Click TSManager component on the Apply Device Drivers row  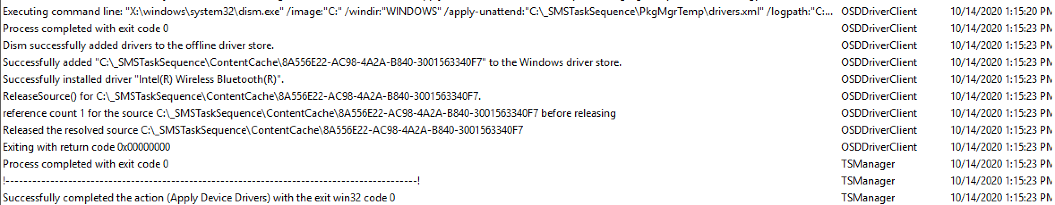coord(867,198)
